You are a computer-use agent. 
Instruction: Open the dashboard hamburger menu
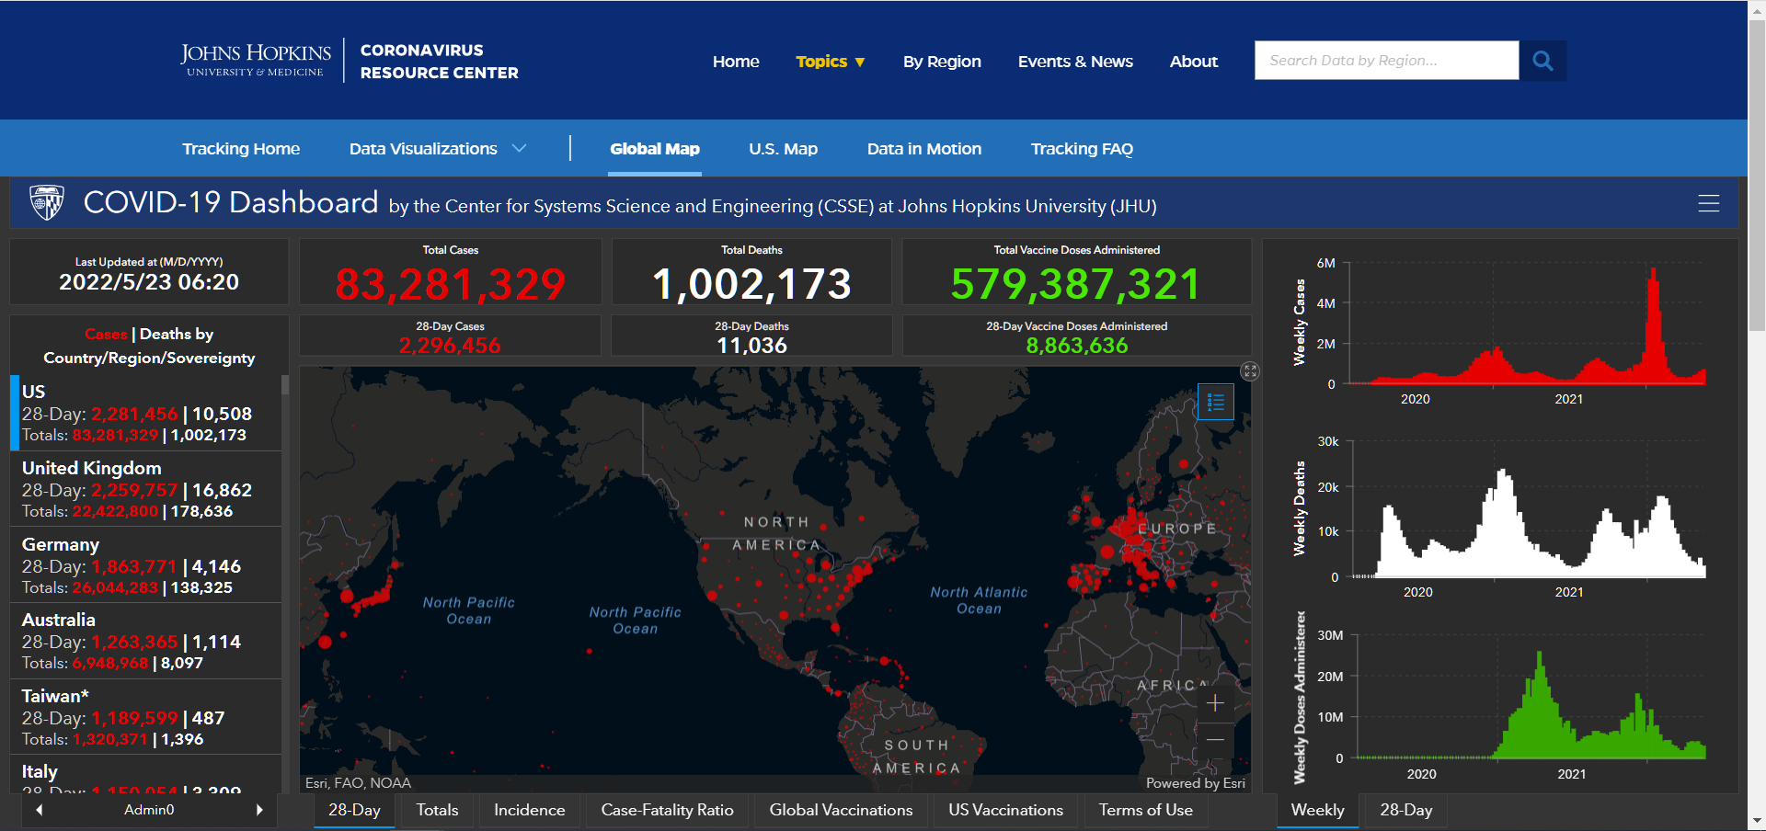[1708, 203]
